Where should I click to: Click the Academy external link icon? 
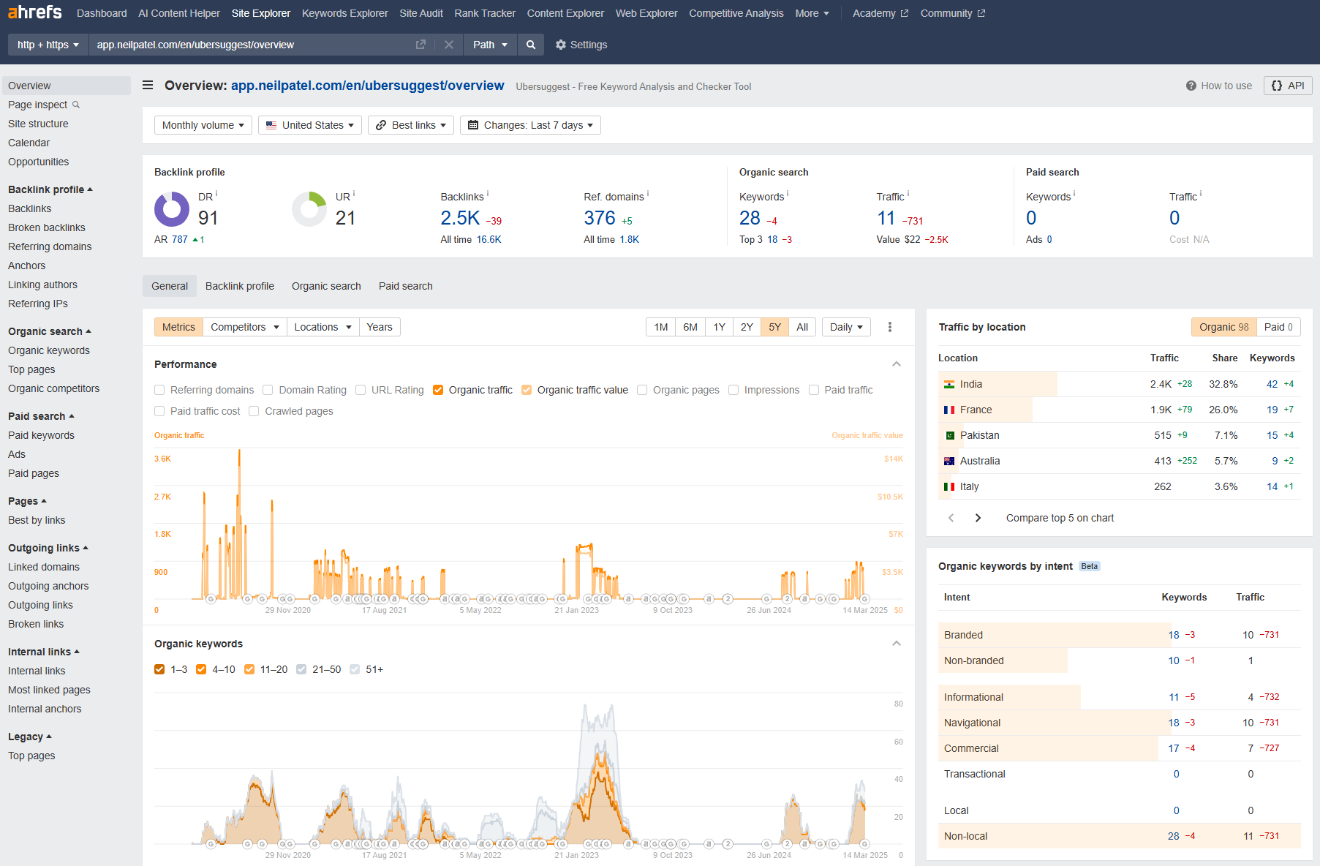tap(905, 13)
